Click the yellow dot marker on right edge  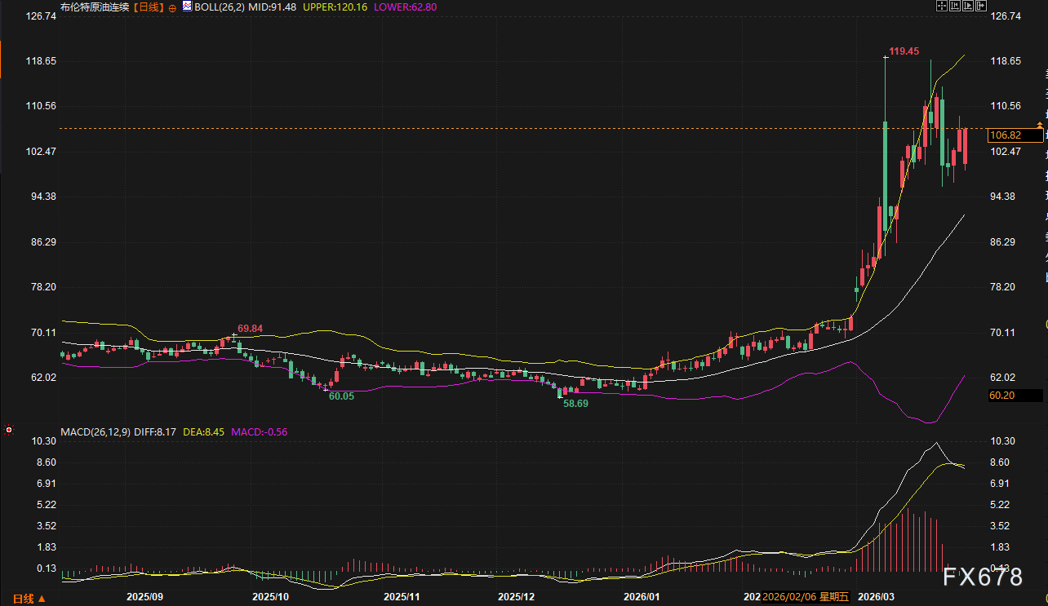[1046, 325]
